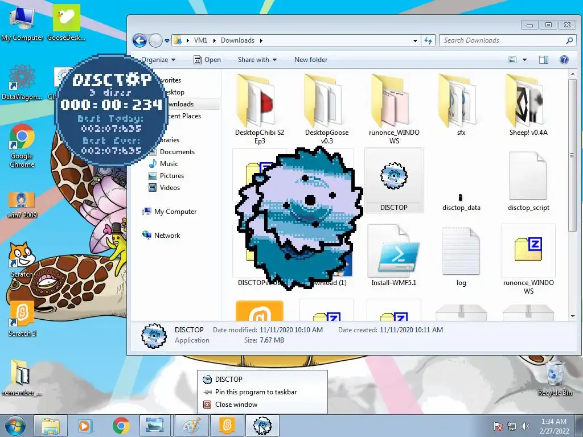Image resolution: width=583 pixels, height=437 pixels.
Task: Launch GooseDesktop shortcut on desktop
Action: click(x=66, y=22)
